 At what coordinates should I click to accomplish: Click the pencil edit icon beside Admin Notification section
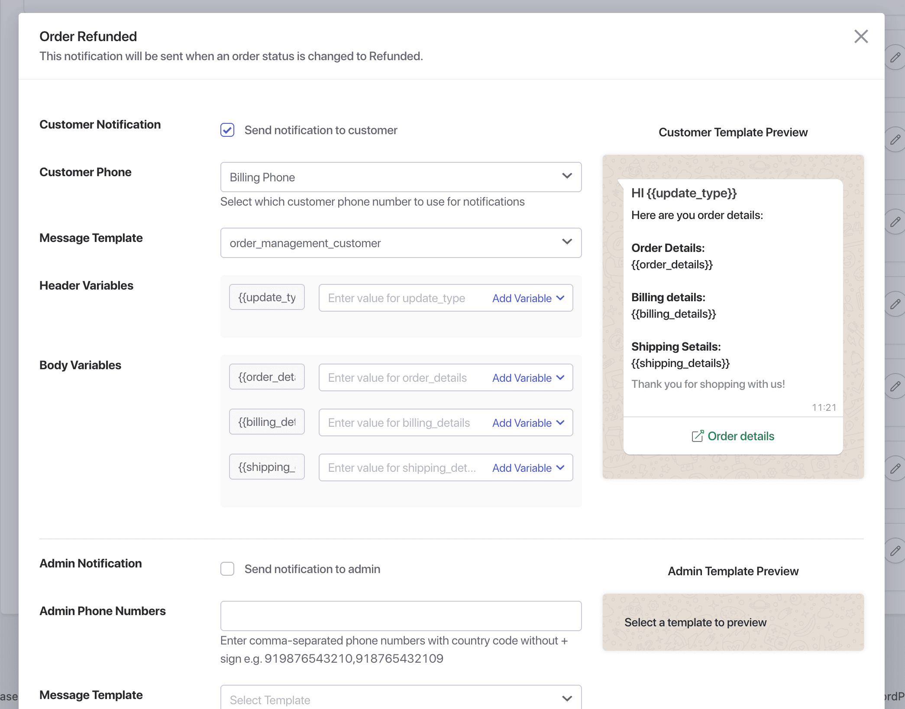tap(895, 551)
